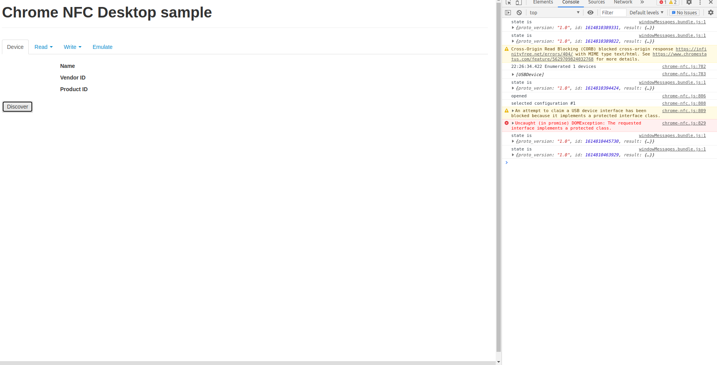Click the warning icon beside the USB claim message
This screenshot has height=365, width=717.
click(507, 111)
